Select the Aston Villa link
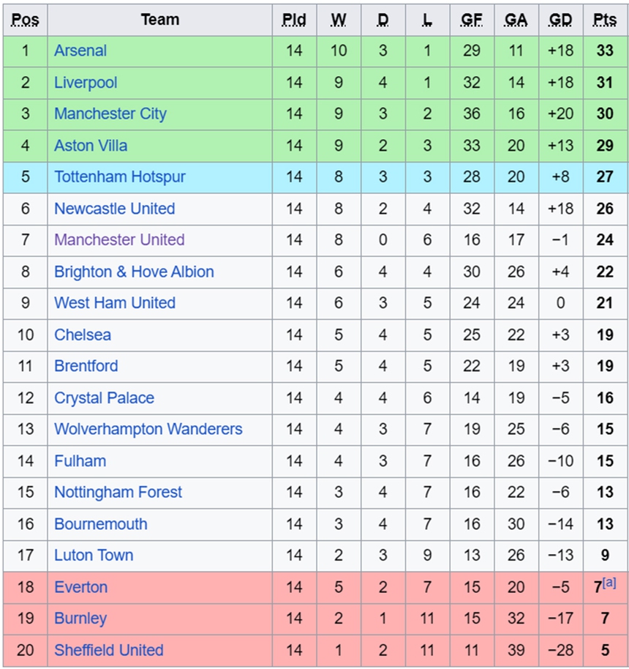 tap(91, 146)
